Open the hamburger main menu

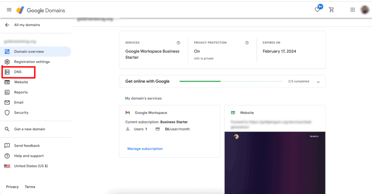pyautogui.click(x=9, y=10)
